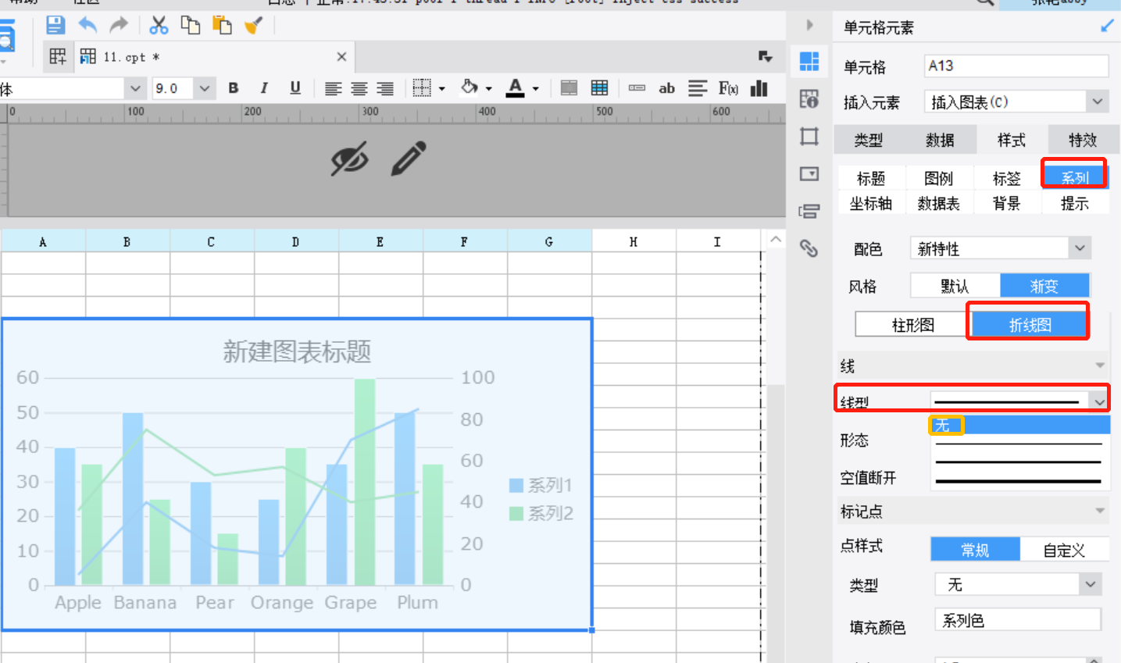Switch series settings to 折线图
The width and height of the screenshot is (1121, 663).
1030,325
